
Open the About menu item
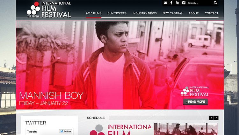coord(193,13)
